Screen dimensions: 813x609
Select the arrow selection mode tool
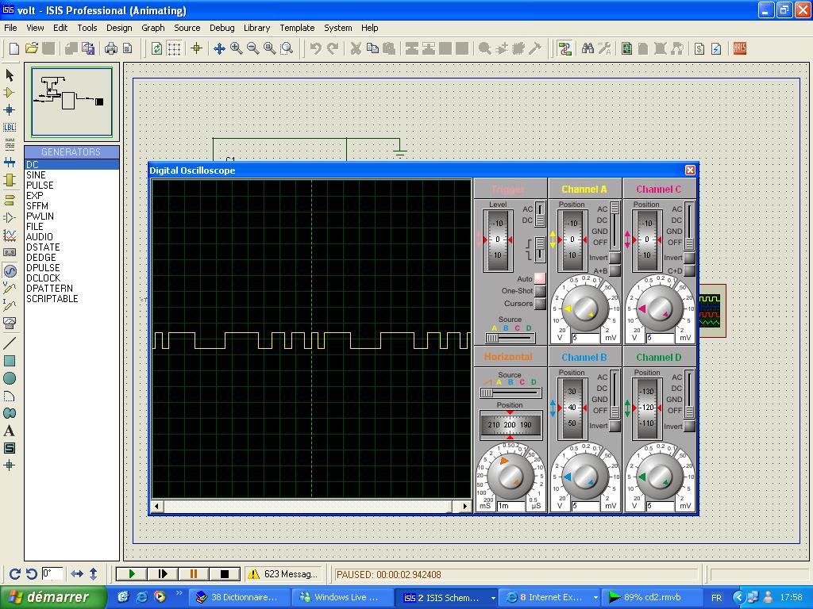click(10, 75)
